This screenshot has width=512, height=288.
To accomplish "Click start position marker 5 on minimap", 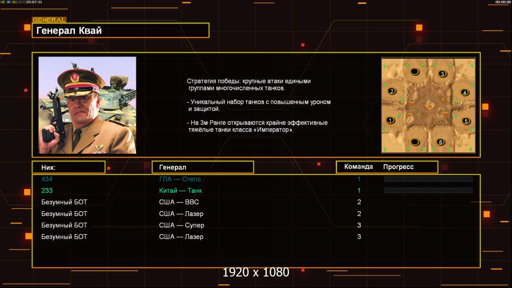I will (x=466, y=121).
